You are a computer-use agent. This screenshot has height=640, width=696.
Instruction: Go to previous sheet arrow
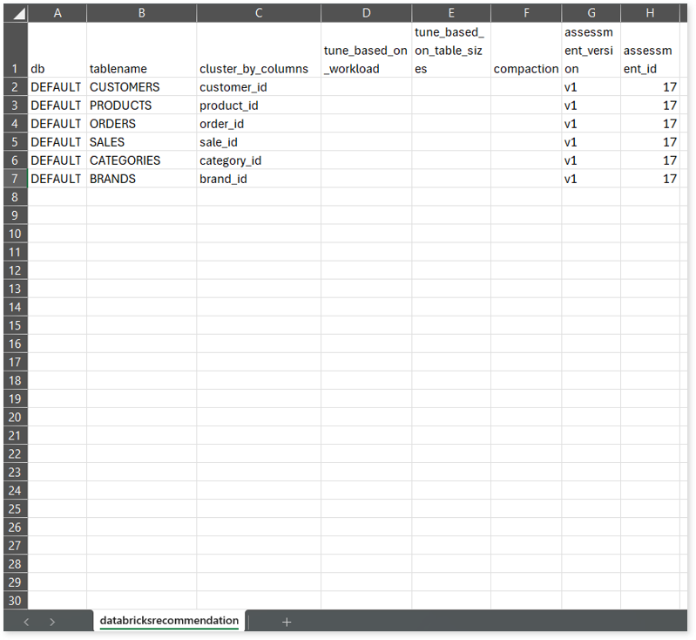click(26, 622)
